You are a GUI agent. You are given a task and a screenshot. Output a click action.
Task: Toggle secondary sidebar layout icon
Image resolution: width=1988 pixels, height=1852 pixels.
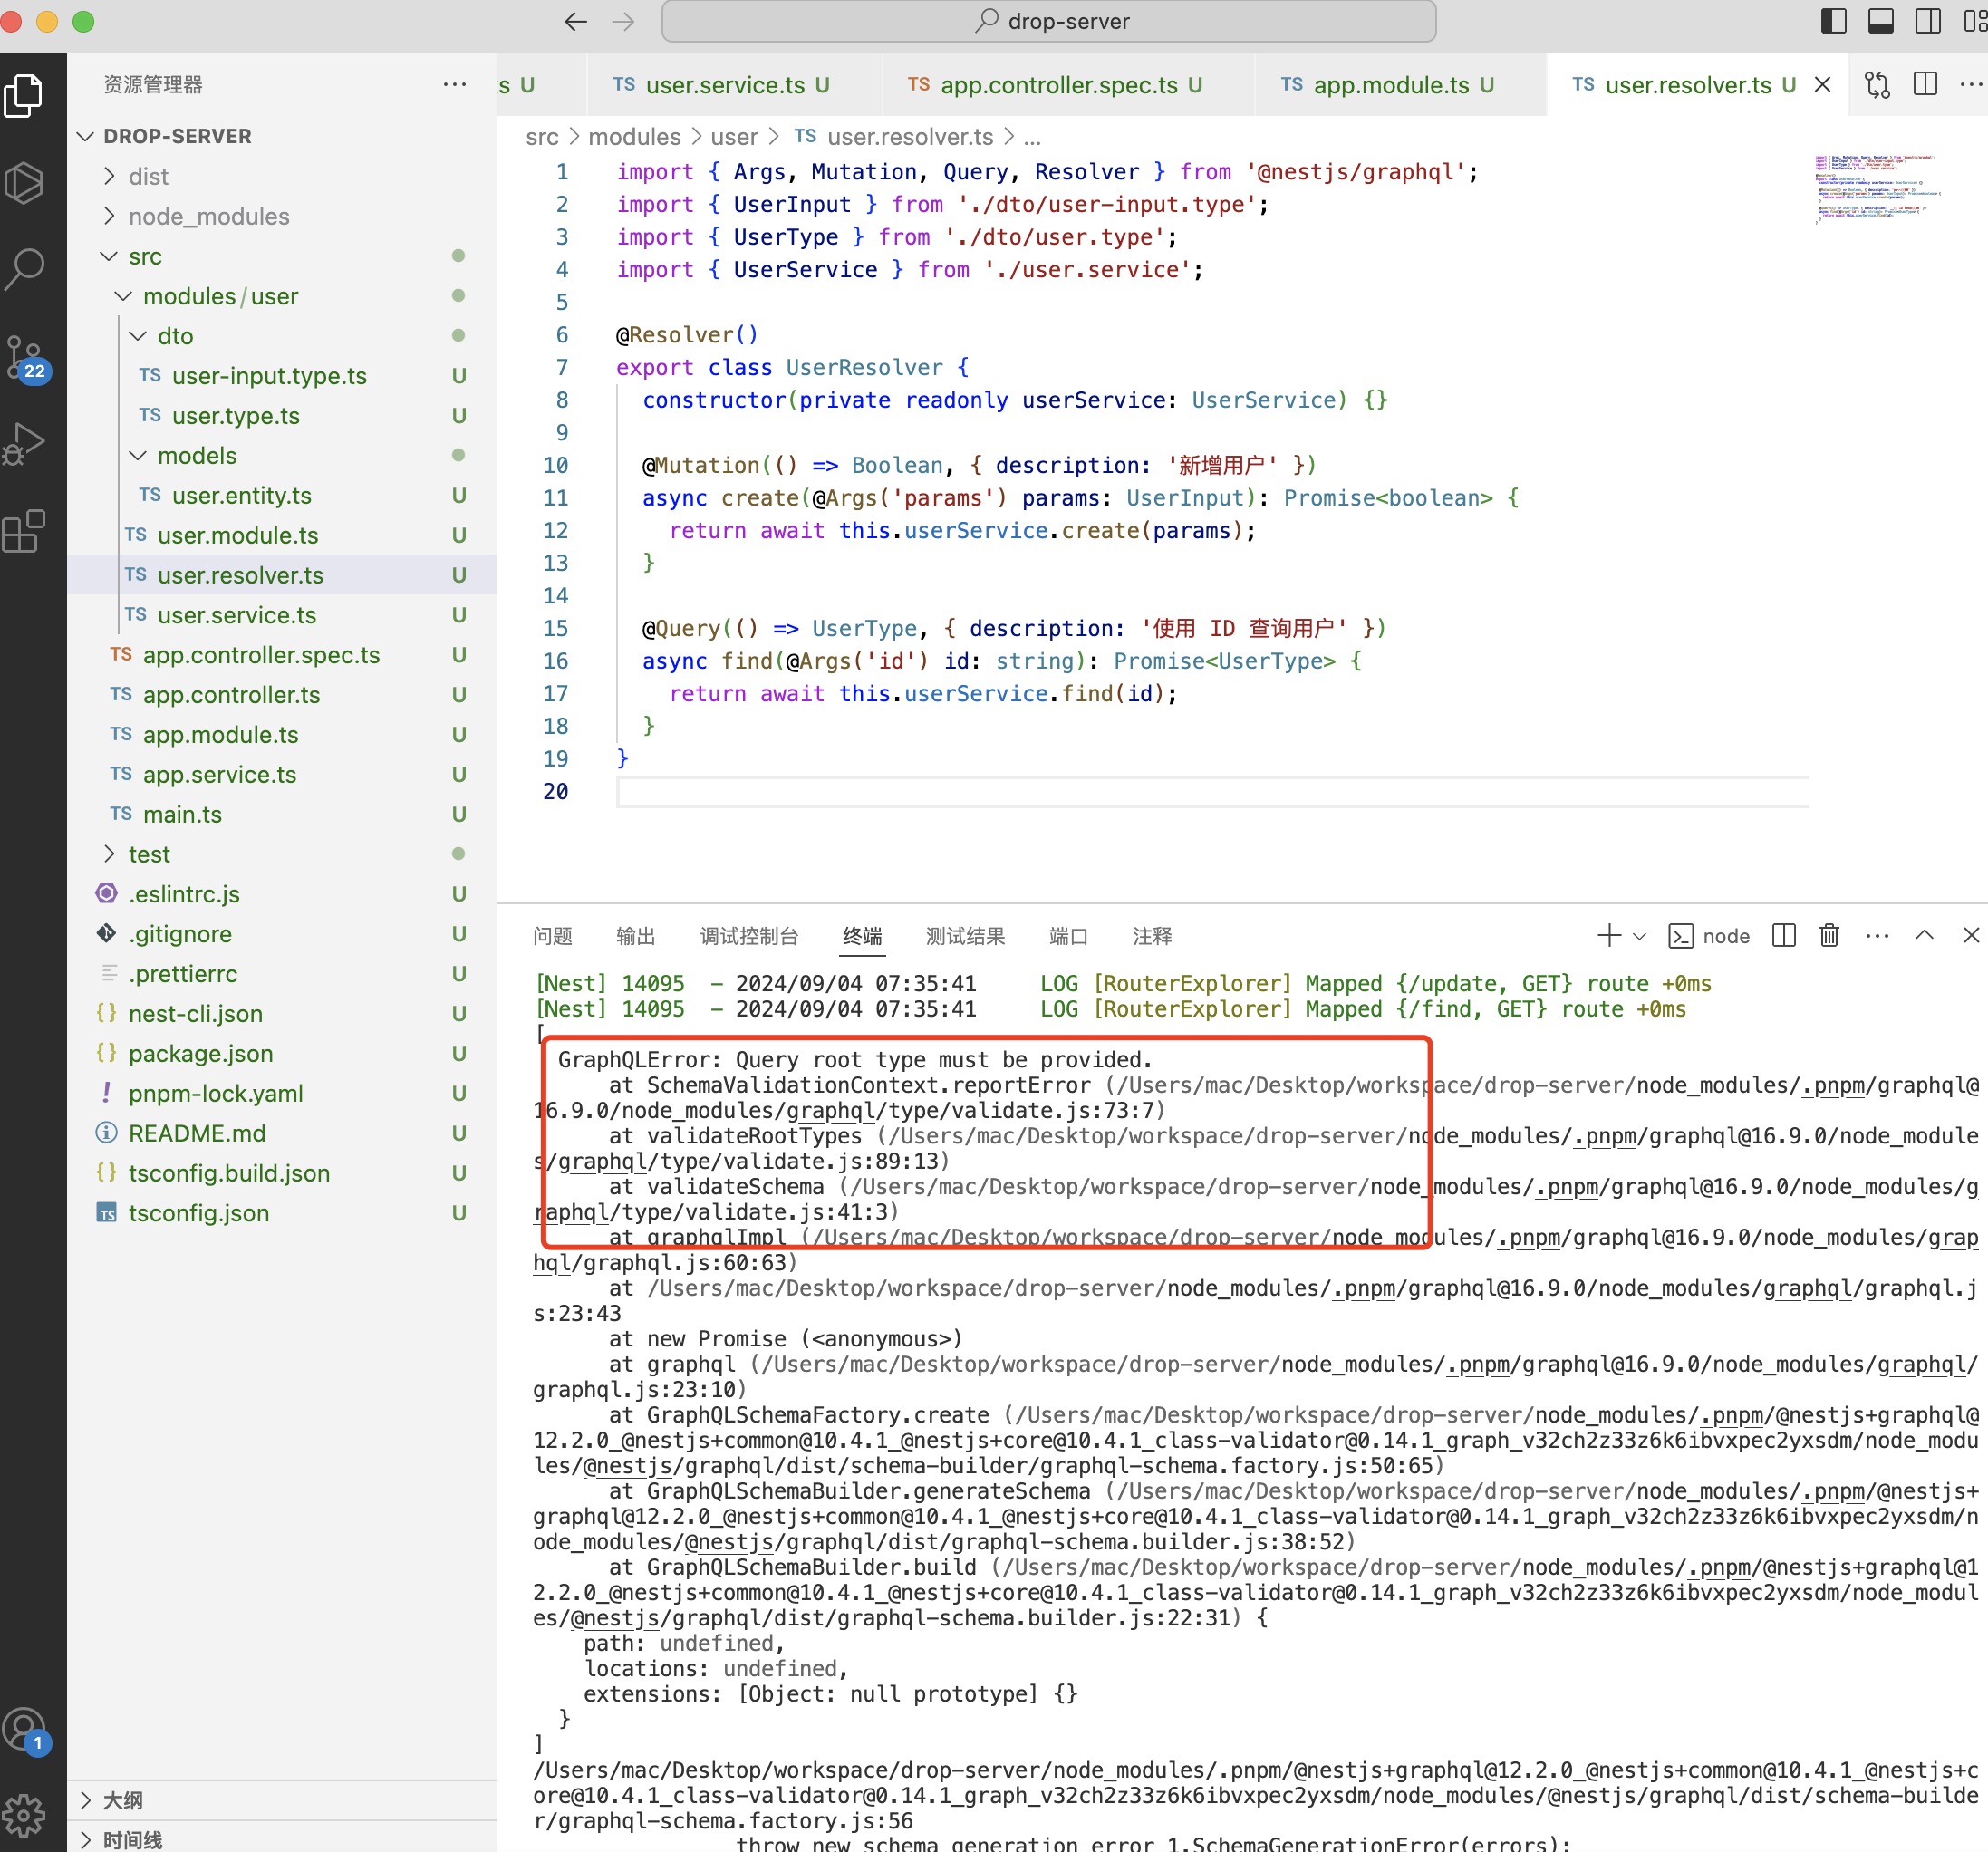[1927, 21]
